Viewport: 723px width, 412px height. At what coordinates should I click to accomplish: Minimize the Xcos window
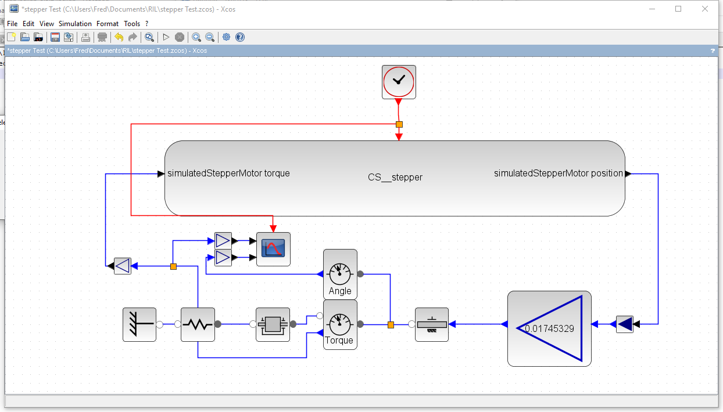(652, 9)
